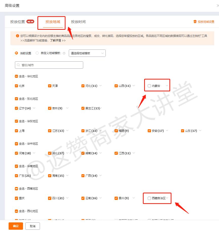Click the 取消 button
The width and height of the screenshot is (219, 232).
33,226
